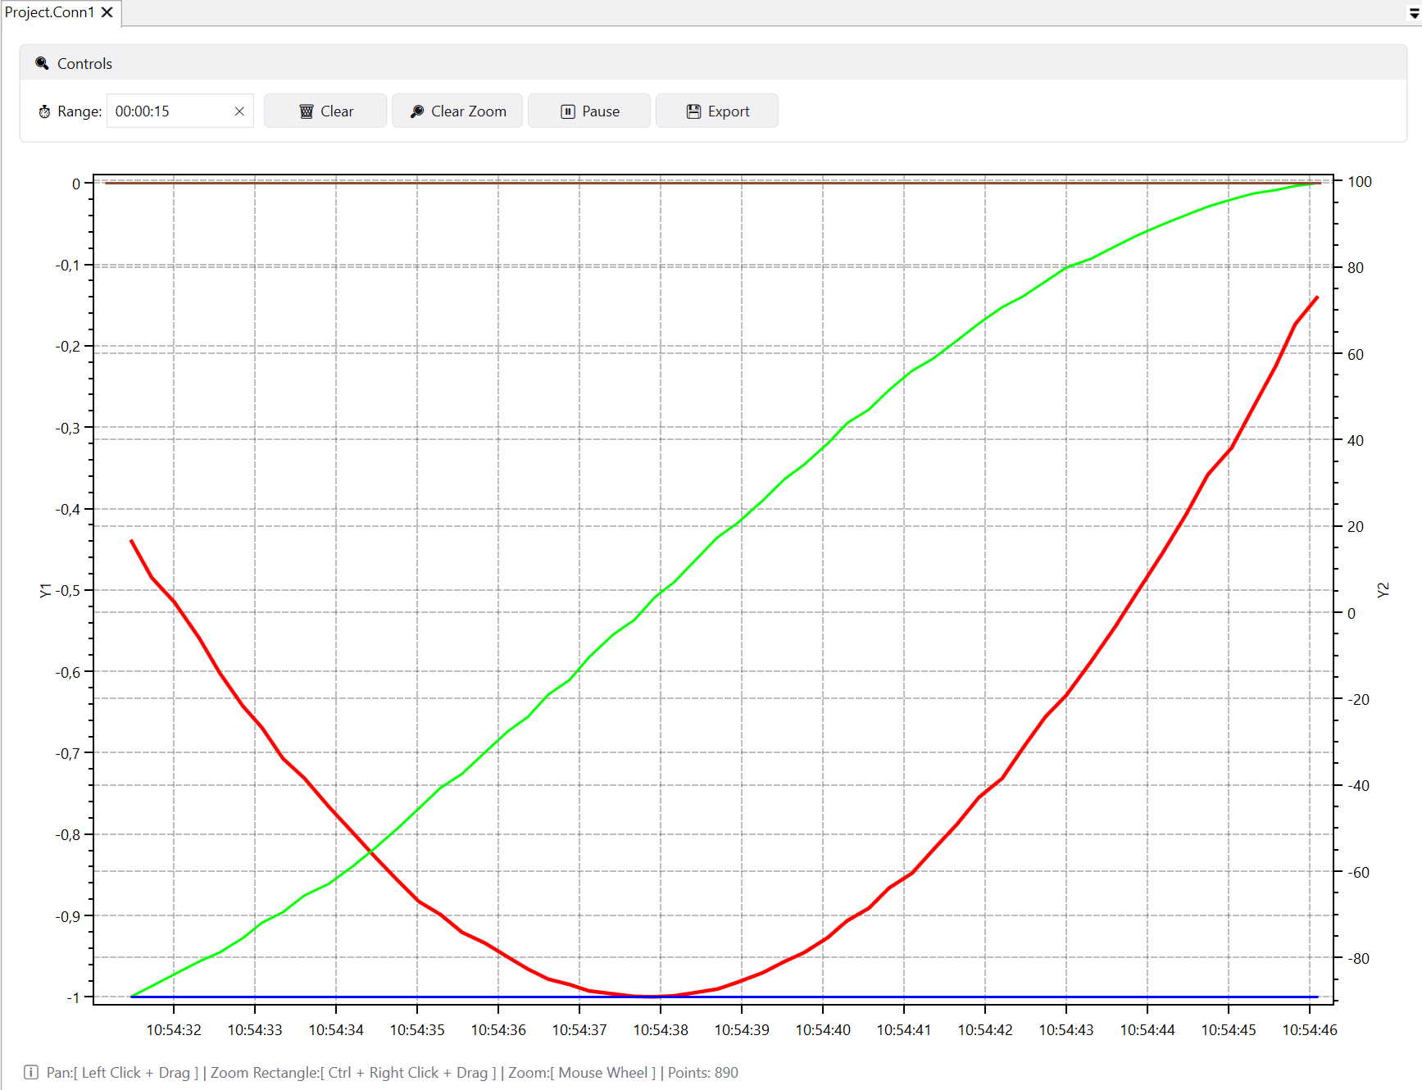Image resolution: width=1422 pixels, height=1090 pixels.
Task: Export the chart data
Action: pyautogui.click(x=717, y=111)
